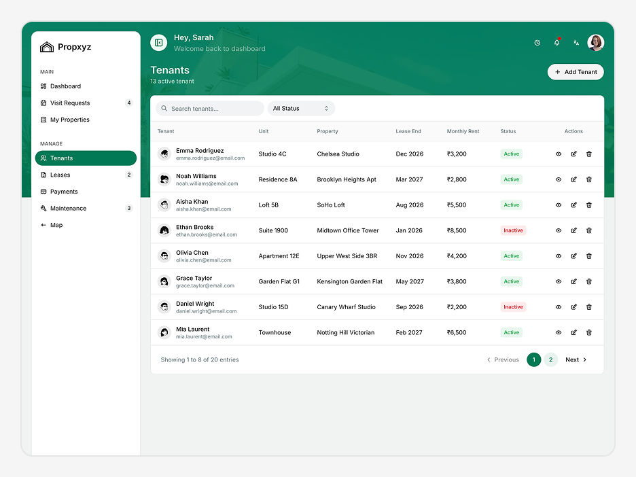Screen dimensions: 636x477
Task: Delete Emma Rodriguez tenant row
Action: pyautogui.click(x=589, y=154)
